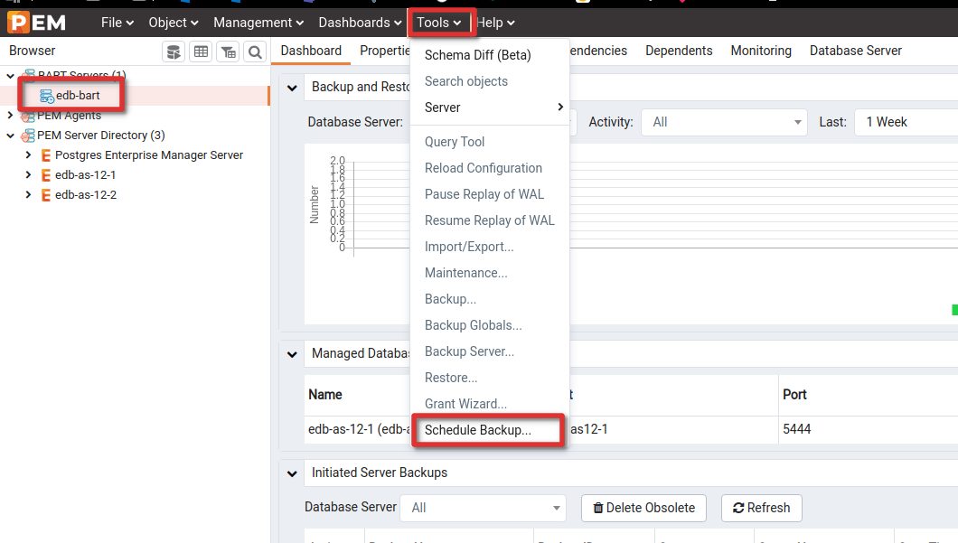Choose Schema Diff (Beta) menu entry
Screen dimensions: 958x543
489,55
